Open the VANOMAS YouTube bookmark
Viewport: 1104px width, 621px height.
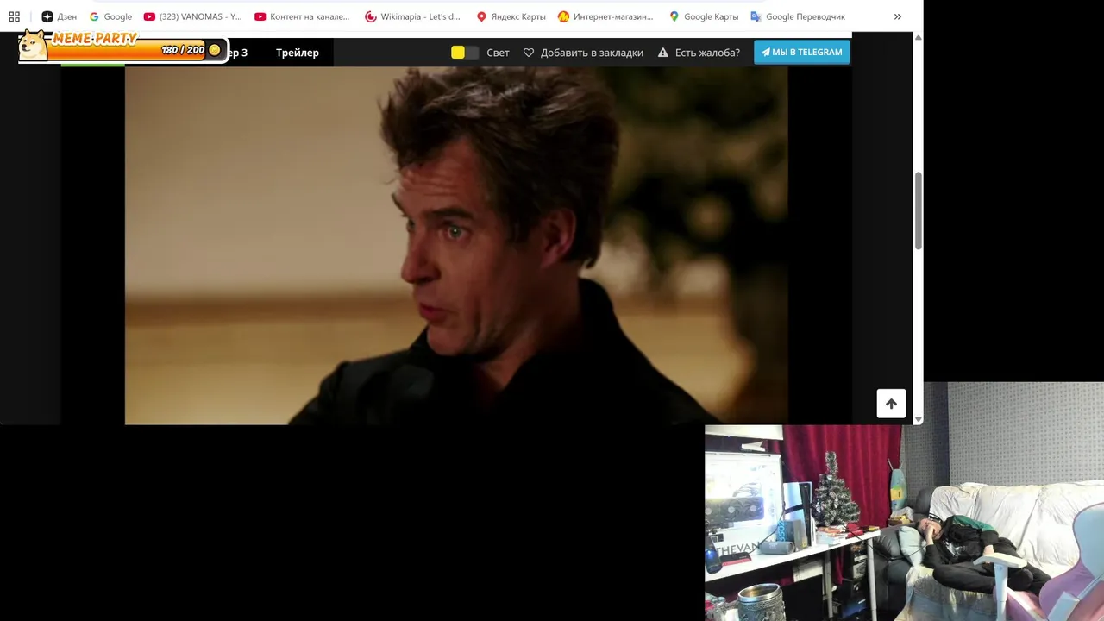(x=193, y=16)
